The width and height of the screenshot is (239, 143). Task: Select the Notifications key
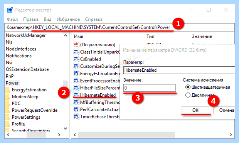click(x=19, y=56)
